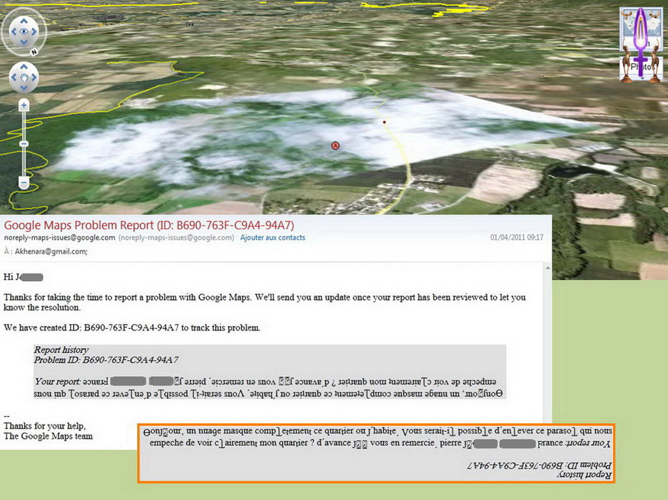Tilt view up with look-around arrow
The width and height of the screenshot is (668, 500).
pyautogui.click(x=24, y=18)
